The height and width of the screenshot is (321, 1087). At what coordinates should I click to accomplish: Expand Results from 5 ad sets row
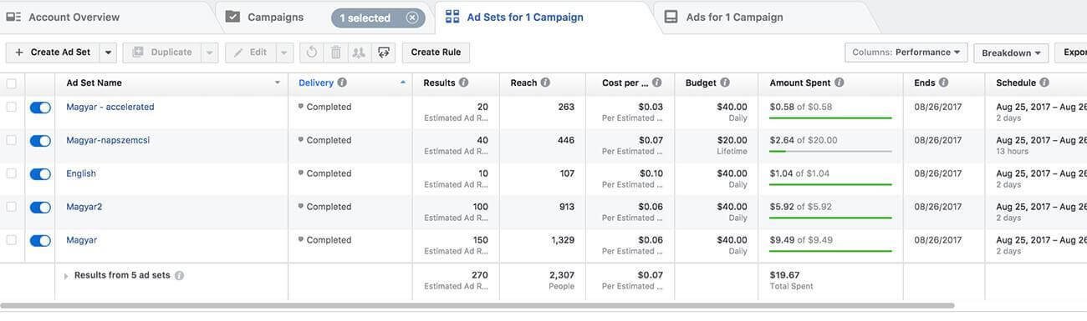[66, 276]
